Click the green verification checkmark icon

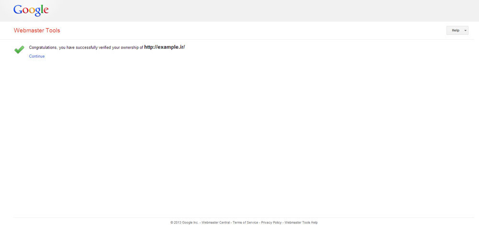coord(19,50)
